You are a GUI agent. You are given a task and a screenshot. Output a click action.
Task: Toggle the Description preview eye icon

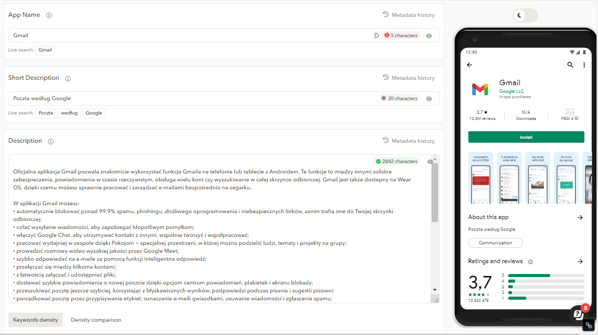[x=429, y=162]
